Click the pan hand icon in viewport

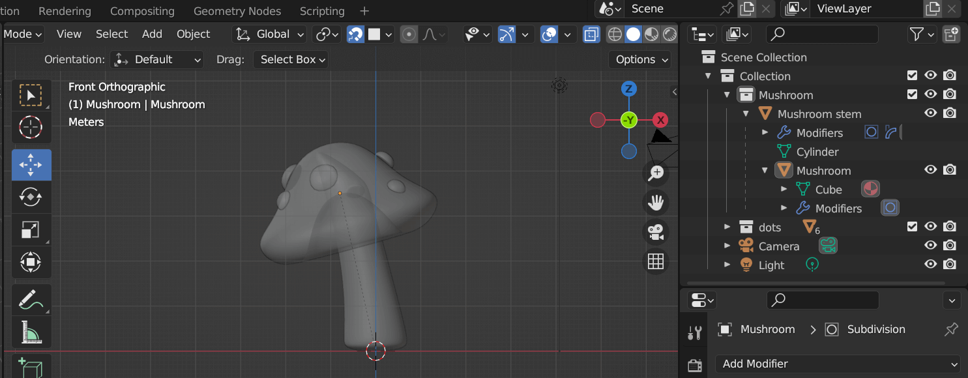(656, 203)
